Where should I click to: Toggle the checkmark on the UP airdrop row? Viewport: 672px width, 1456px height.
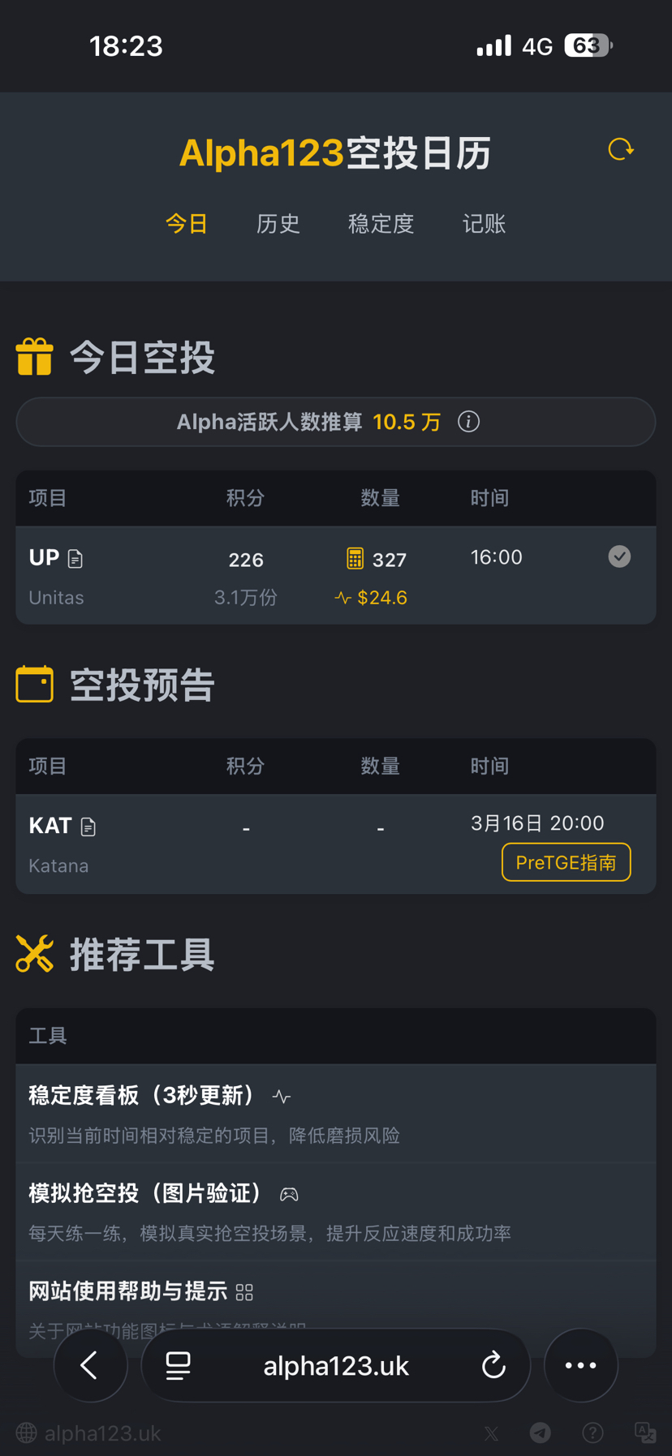click(619, 556)
